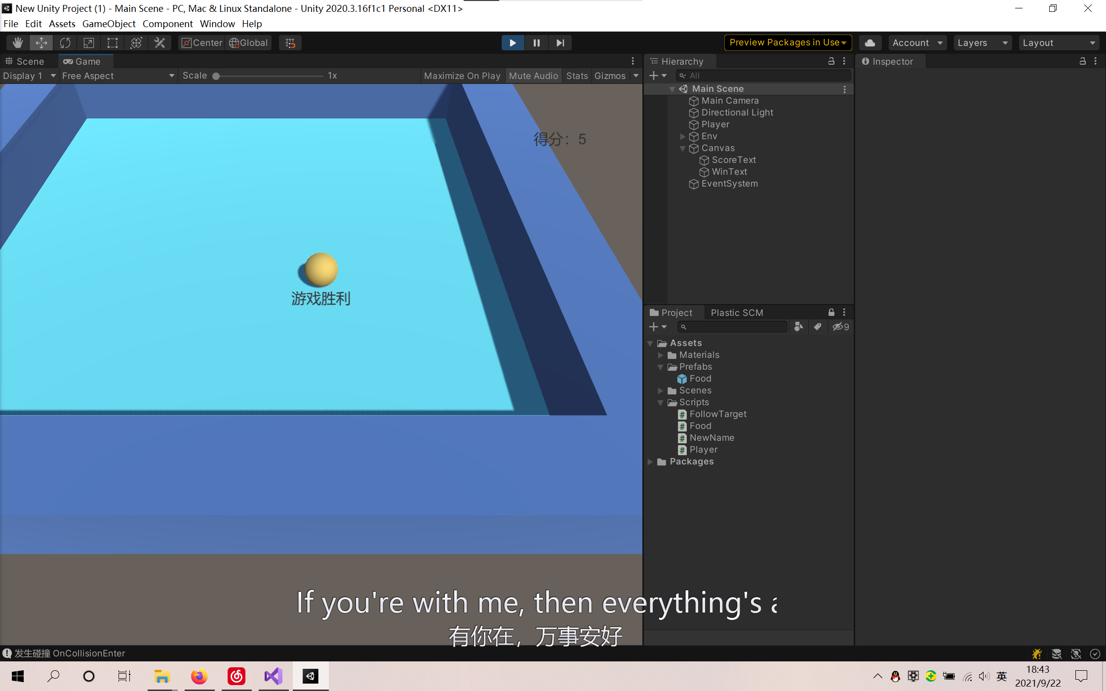1106x691 pixels.
Task: Toggle Global handle rotation
Action: 248,43
